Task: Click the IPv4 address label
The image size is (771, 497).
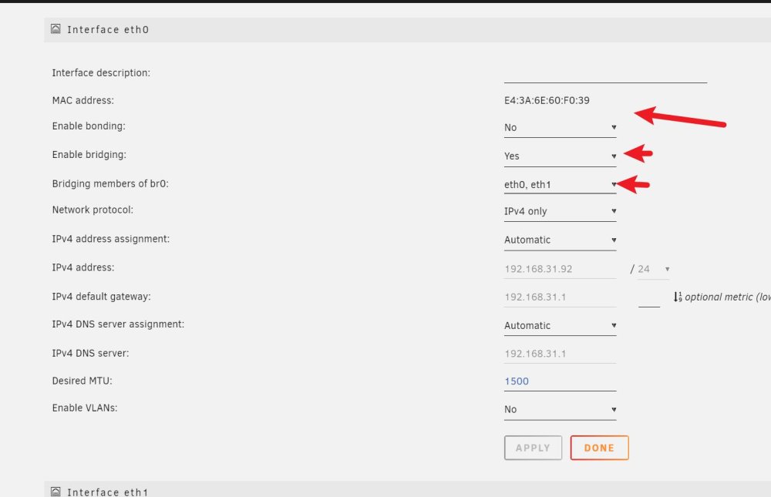Action: point(83,267)
